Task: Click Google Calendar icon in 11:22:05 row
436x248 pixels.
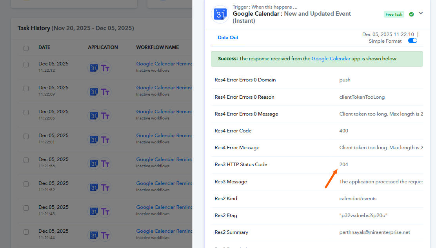Action: coord(93,116)
